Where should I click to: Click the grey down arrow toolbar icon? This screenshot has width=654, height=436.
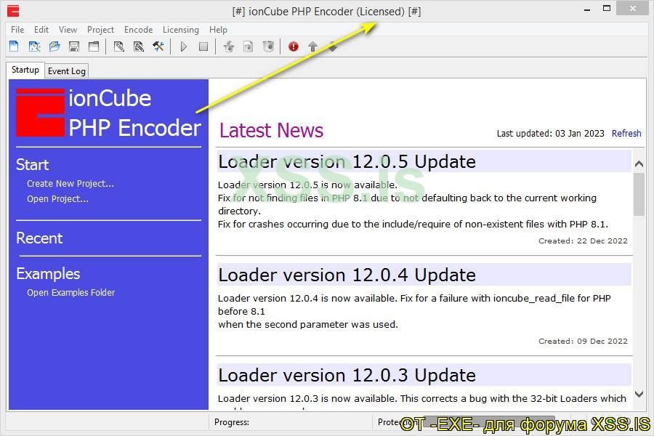pyautogui.click(x=332, y=47)
